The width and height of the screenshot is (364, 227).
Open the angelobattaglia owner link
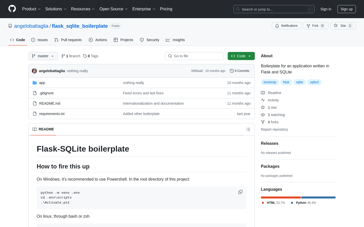[x=31, y=26]
